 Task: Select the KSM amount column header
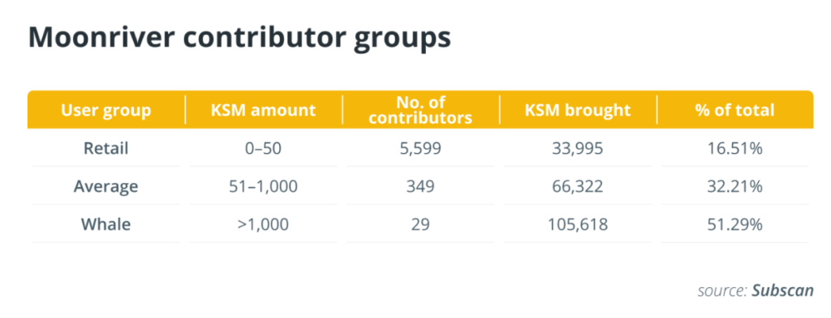pos(264,110)
